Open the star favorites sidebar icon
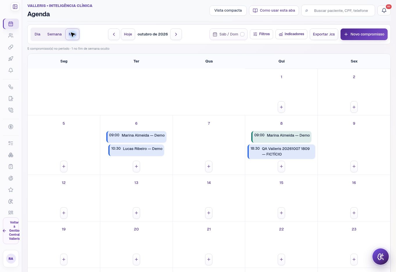The image size is (396, 272). (11, 190)
